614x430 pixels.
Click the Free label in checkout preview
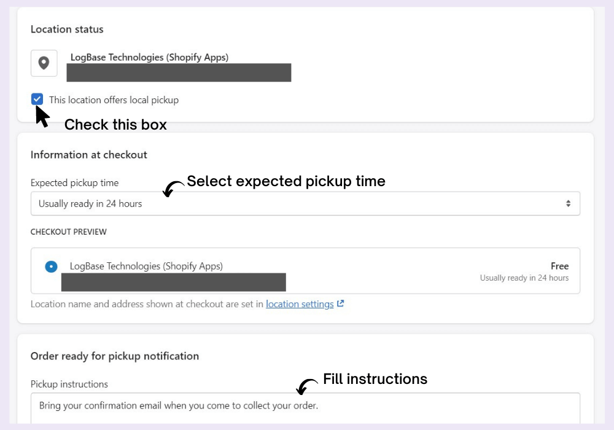pos(559,266)
